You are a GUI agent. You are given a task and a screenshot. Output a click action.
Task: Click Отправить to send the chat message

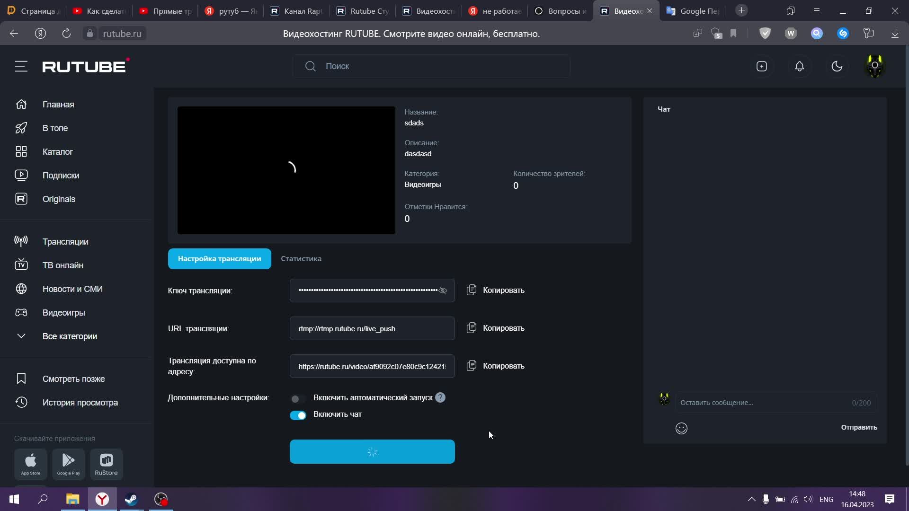pyautogui.click(x=859, y=427)
